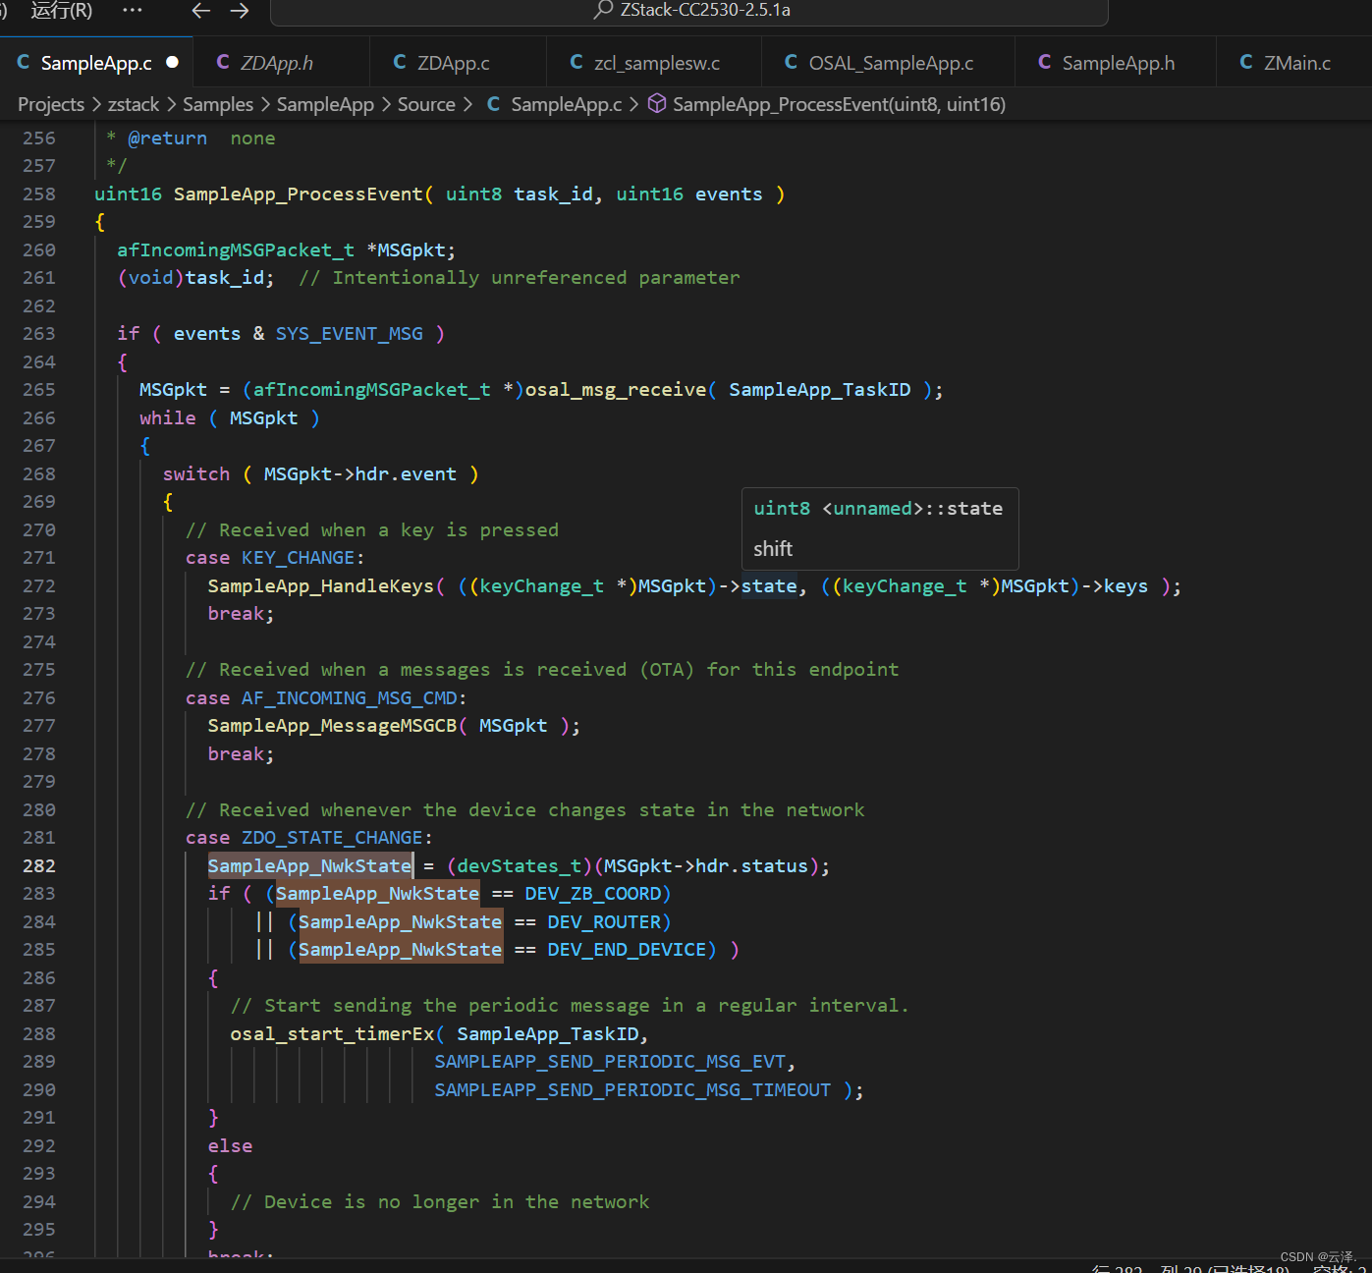The image size is (1372, 1273).
Task: Click the C icon in the breadcrumb
Action: point(493,104)
